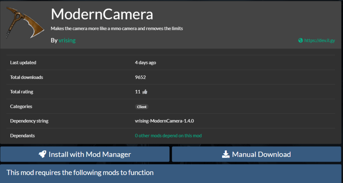
Task: Click the total downloads value 9652
Action: pyautogui.click(x=140, y=77)
